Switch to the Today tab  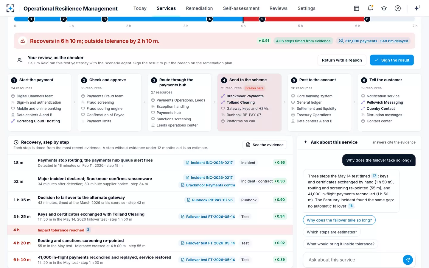(140, 8)
